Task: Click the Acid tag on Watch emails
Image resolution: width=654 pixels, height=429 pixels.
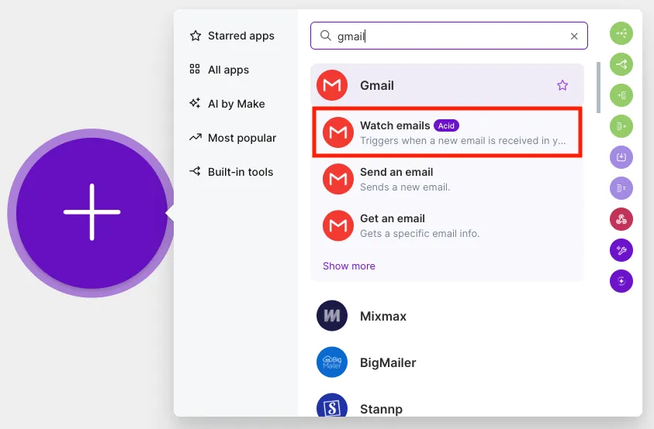Action: coord(446,125)
